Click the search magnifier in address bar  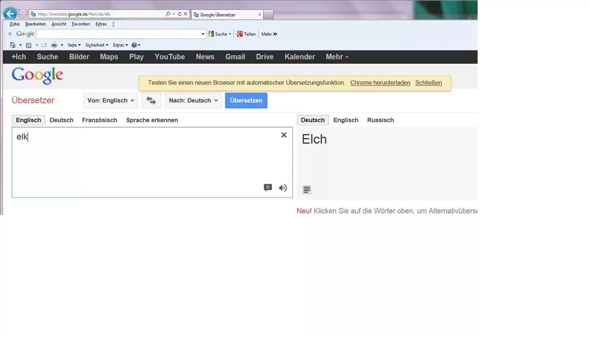click(168, 14)
